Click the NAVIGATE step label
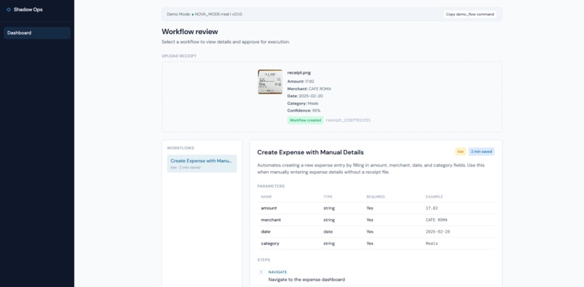 [x=278, y=272]
